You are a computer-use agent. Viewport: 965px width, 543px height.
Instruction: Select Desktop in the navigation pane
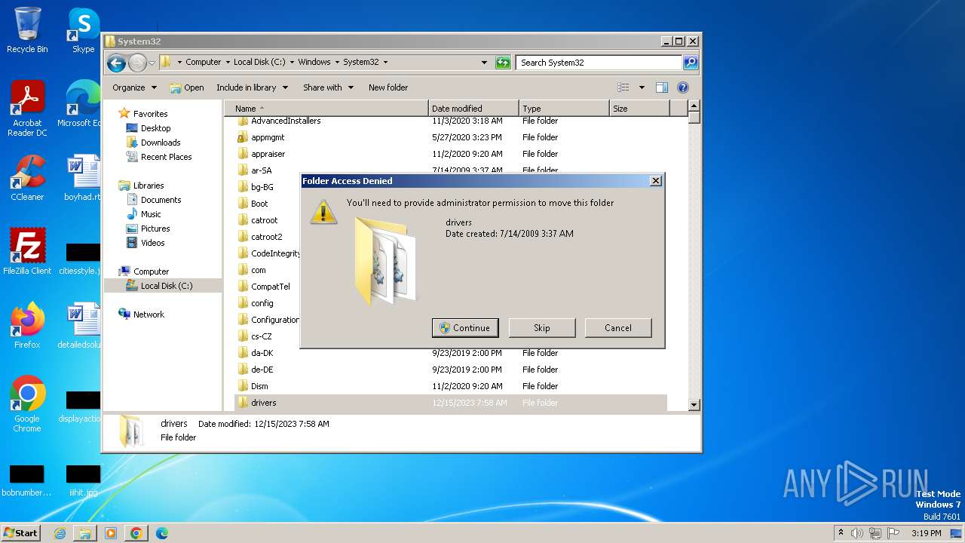[x=155, y=128]
